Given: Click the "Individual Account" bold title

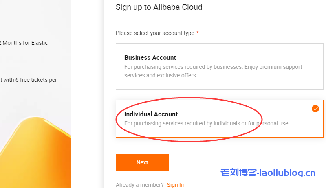Looking at the screenshot, I should point(151,114).
